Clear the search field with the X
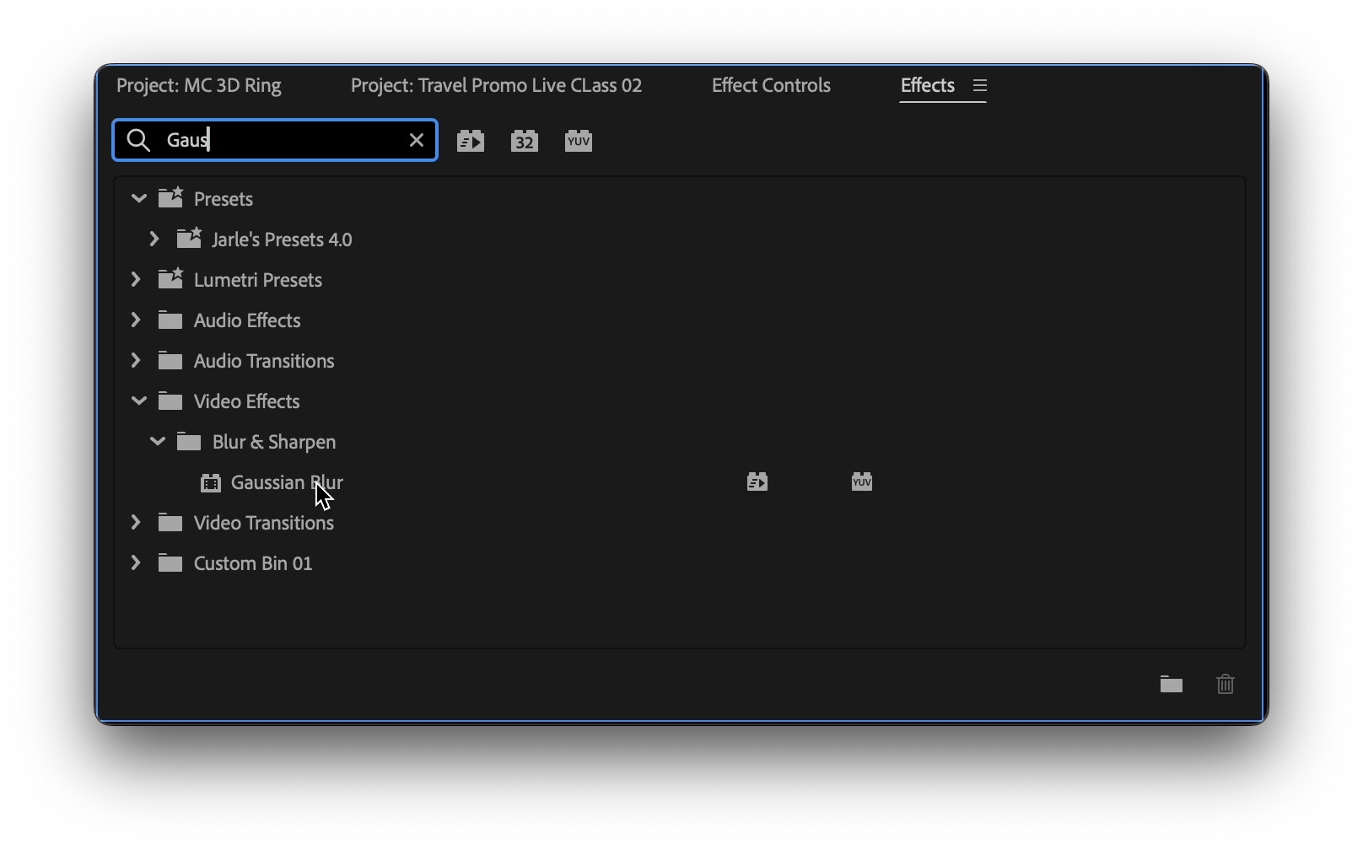This screenshot has width=1363, height=850. point(417,140)
